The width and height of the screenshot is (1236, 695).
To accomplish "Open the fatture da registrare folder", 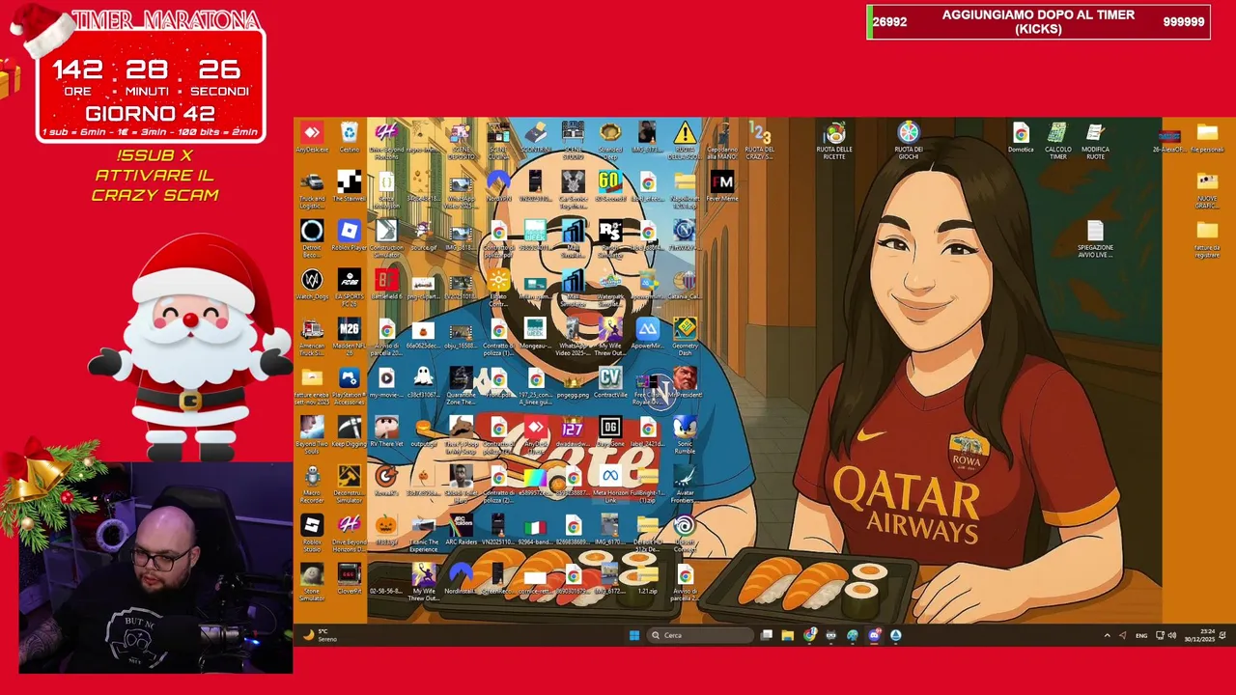I will pyautogui.click(x=1207, y=238).
